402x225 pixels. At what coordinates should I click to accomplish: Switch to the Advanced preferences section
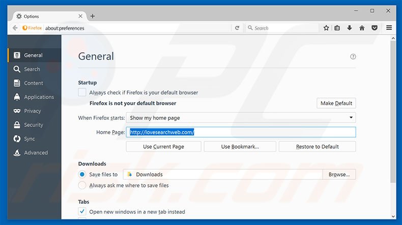(x=36, y=152)
